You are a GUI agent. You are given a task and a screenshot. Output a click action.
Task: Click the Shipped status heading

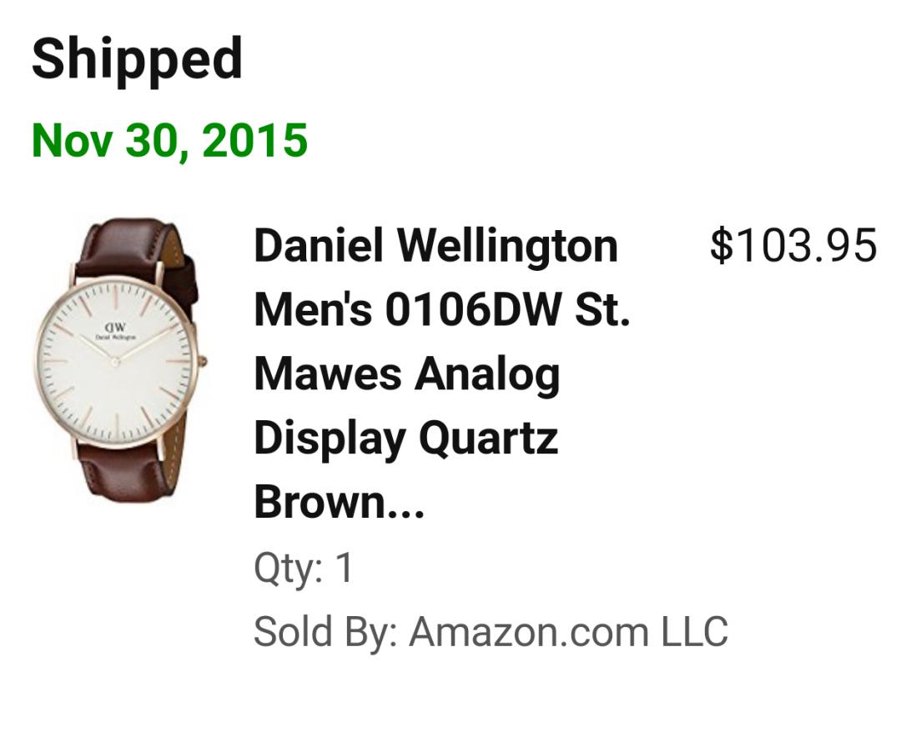pyautogui.click(x=137, y=60)
